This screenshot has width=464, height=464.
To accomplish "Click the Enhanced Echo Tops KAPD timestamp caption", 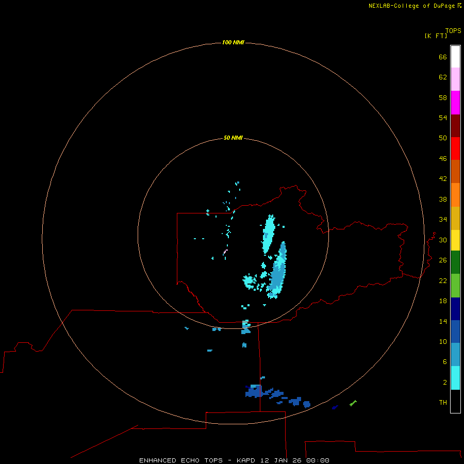I will point(234,460).
